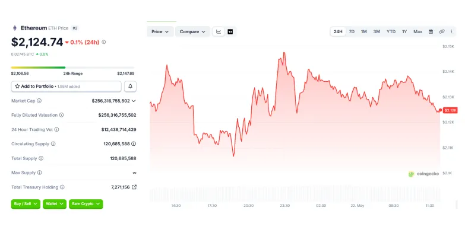Show Total Treasury Holding info icon

pyautogui.click(x=62, y=187)
